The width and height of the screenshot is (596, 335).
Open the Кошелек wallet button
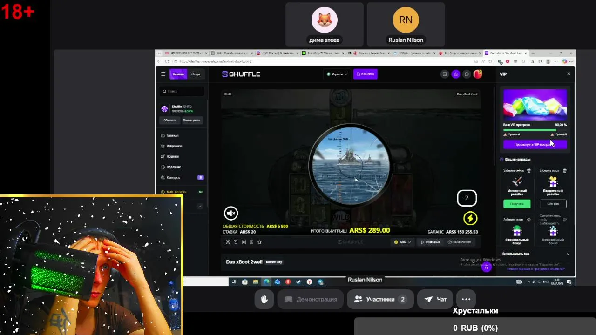pos(366,74)
